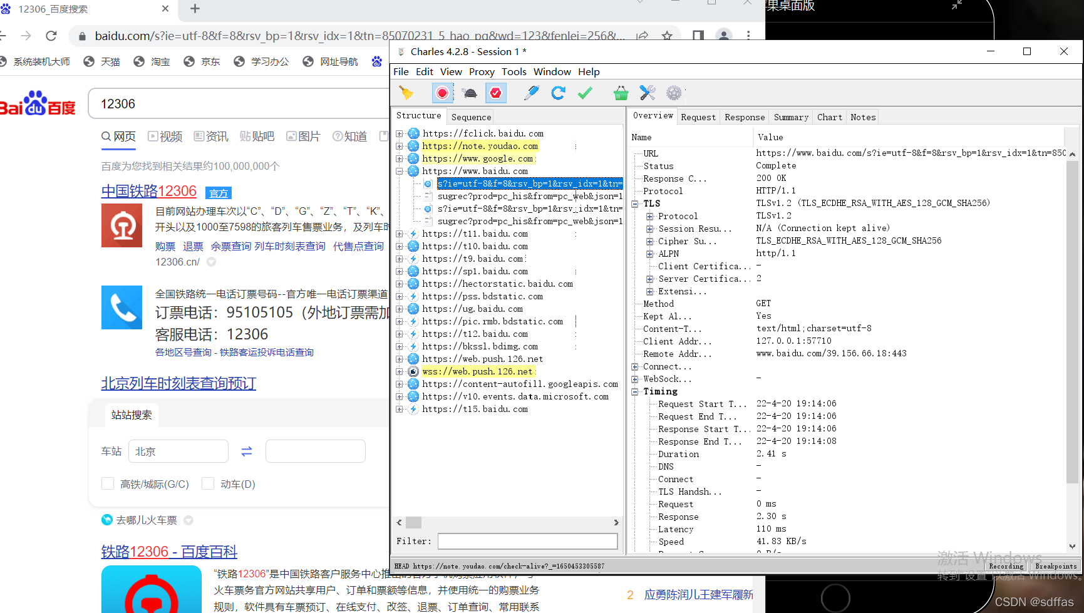This screenshot has width=1084, height=613.
Task: Check the 动车(D) checkbox
Action: (x=208, y=483)
